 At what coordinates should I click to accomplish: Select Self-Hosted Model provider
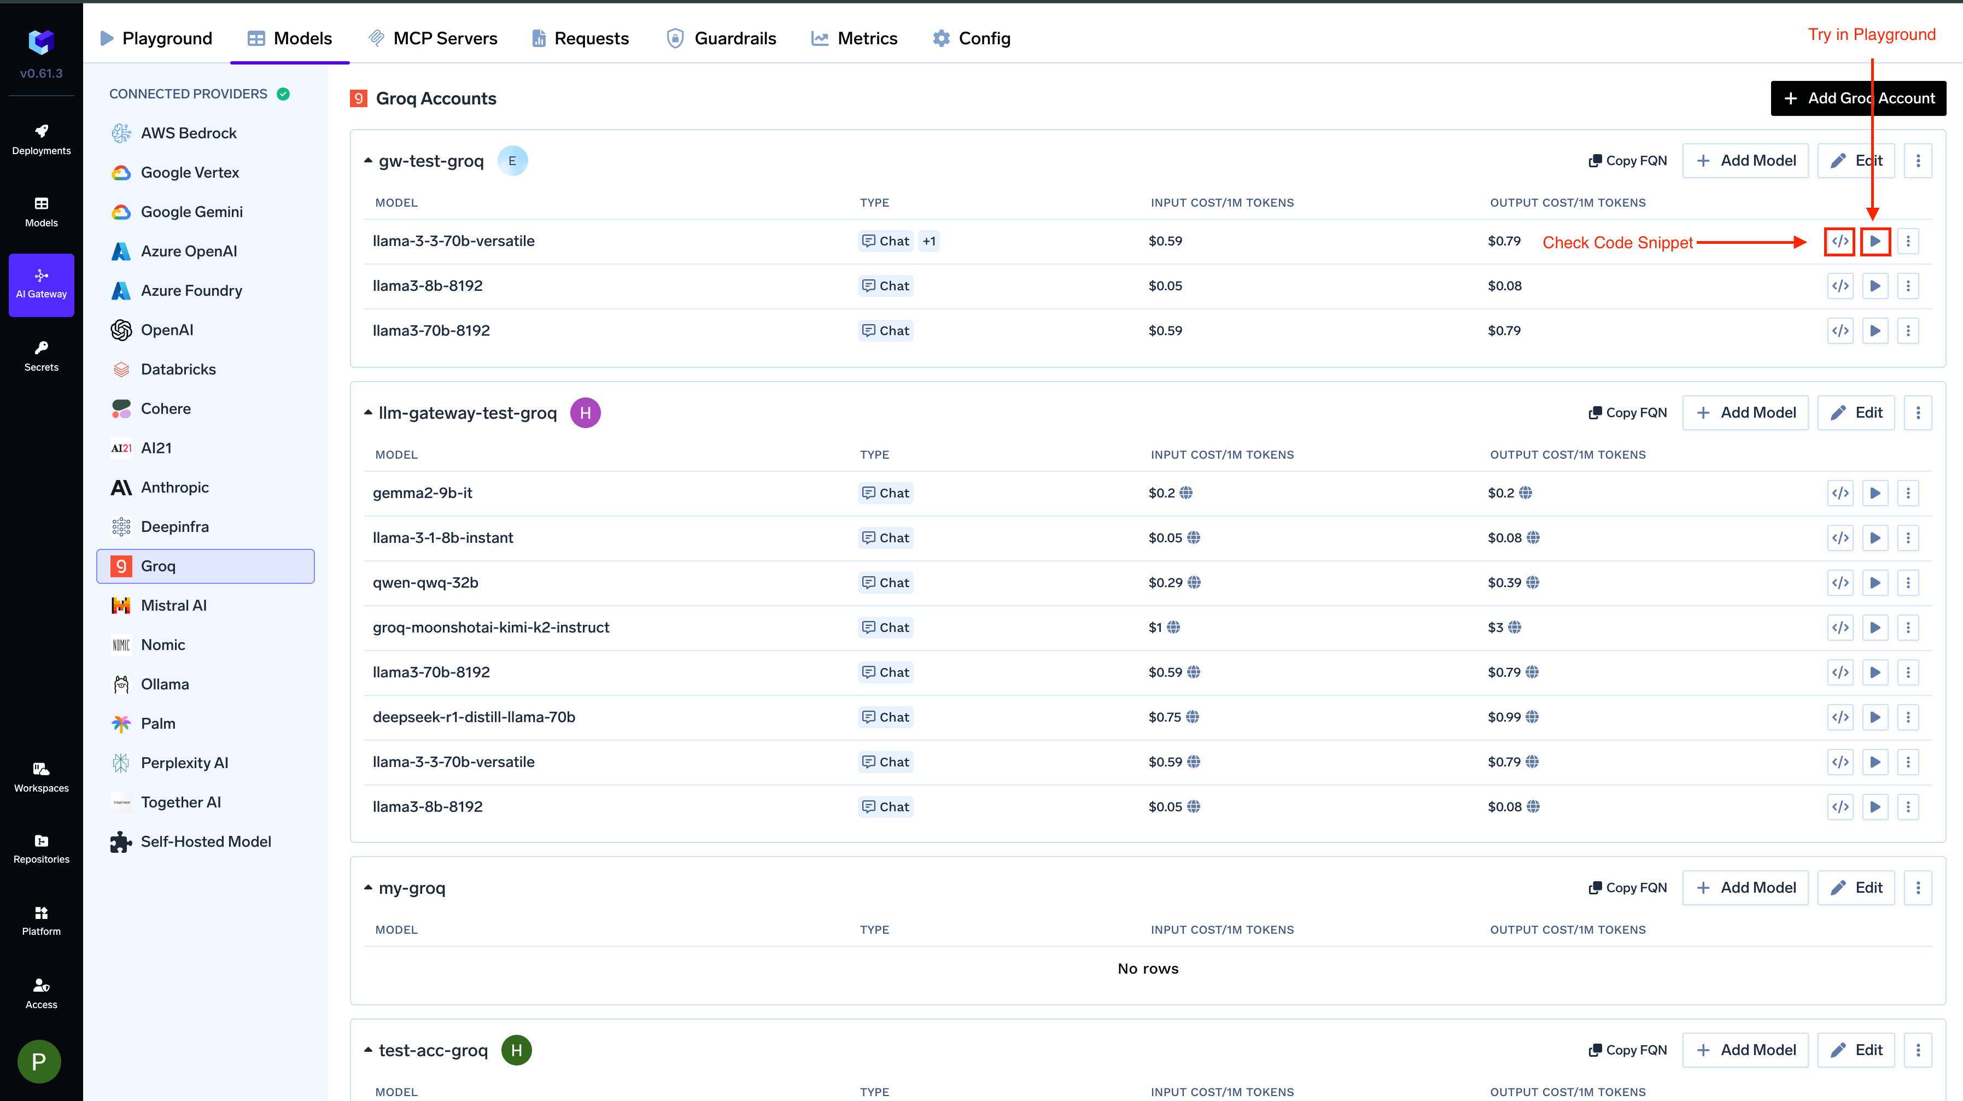point(206,842)
